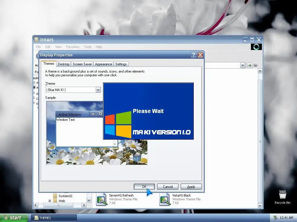Viewport: 297px width, 222px height.
Task: Click the THEMES taskbar button
Action: tap(54, 218)
